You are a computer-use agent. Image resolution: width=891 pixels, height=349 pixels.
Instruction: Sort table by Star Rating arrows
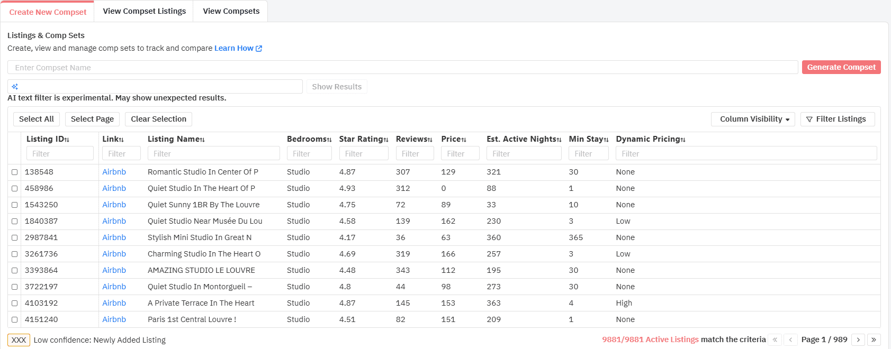tap(386, 140)
